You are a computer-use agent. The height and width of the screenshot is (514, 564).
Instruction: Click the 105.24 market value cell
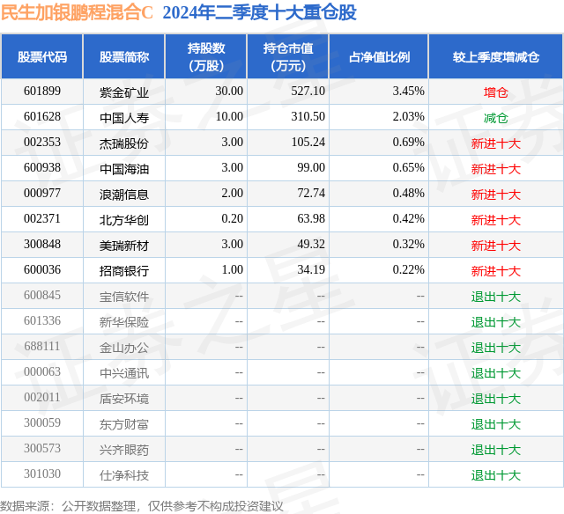click(x=308, y=143)
